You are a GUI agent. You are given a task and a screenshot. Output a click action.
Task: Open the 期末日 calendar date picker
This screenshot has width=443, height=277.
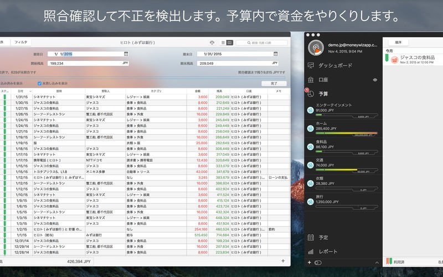tap(276, 54)
